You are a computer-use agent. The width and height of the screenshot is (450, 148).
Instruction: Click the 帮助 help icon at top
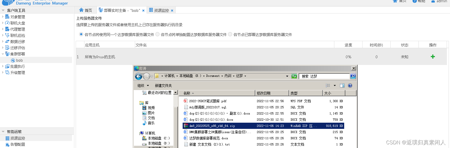[415, 1]
